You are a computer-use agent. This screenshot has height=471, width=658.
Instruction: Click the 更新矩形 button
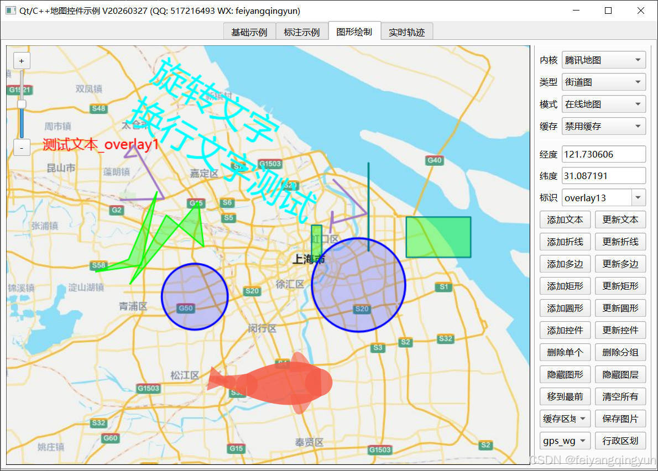(x=620, y=286)
